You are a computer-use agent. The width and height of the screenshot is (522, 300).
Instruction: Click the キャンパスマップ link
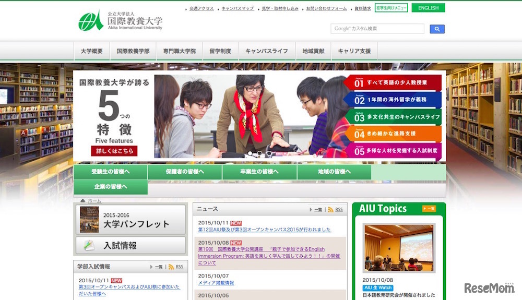click(238, 9)
